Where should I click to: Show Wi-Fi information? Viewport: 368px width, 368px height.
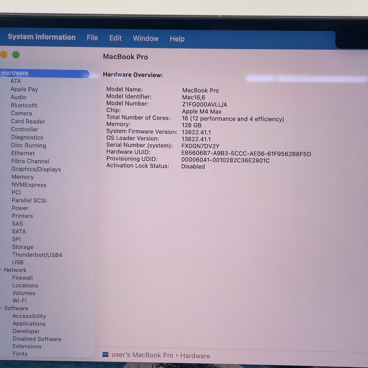tap(20, 301)
